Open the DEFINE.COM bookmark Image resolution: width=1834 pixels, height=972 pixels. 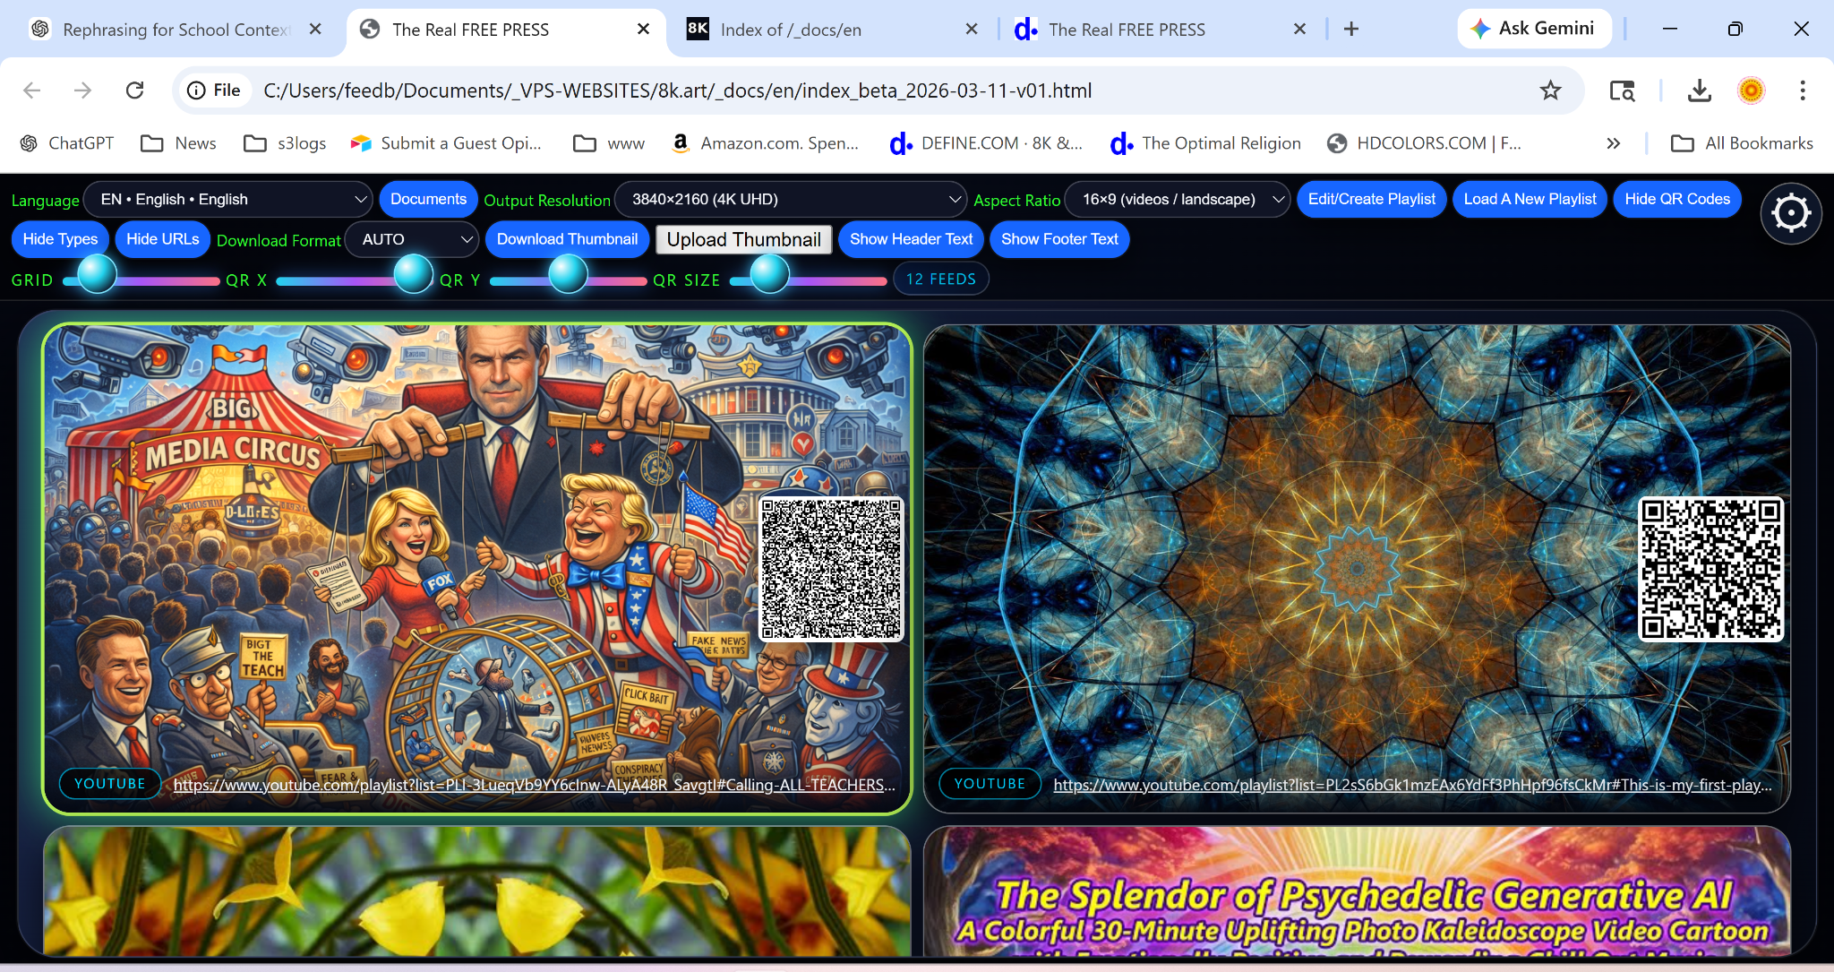point(985,143)
